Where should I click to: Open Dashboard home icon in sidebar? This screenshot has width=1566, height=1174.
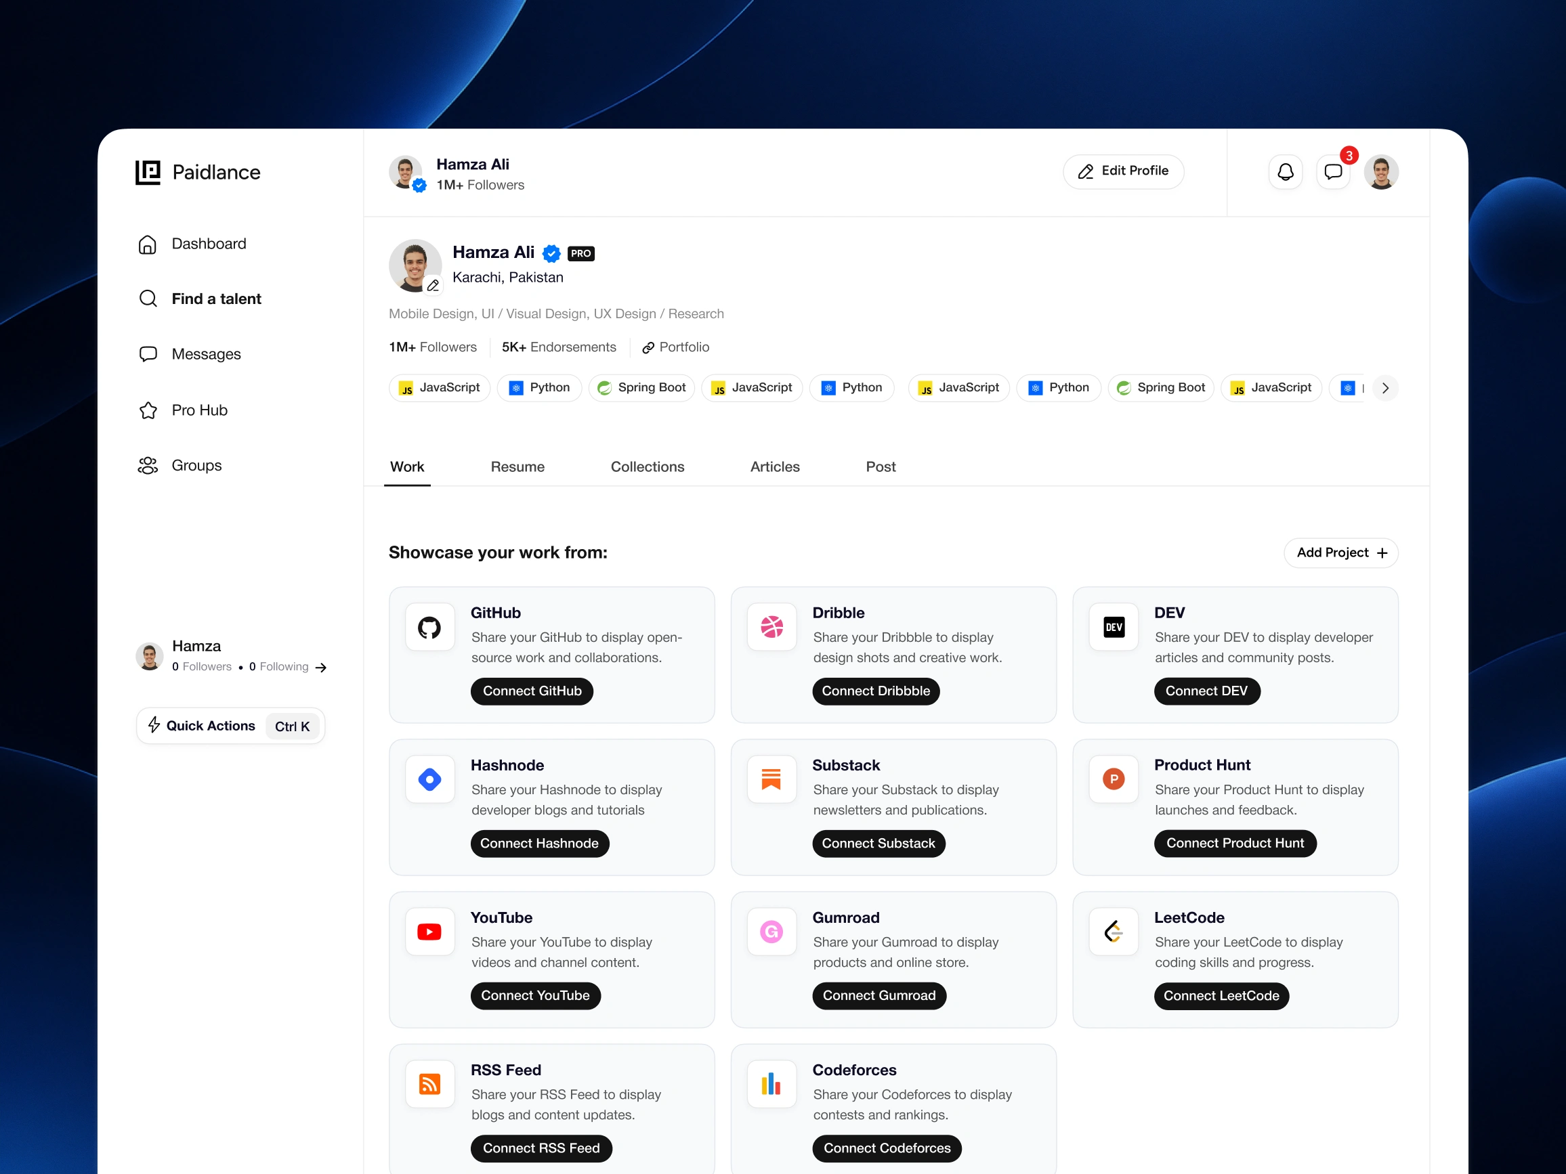pos(147,244)
